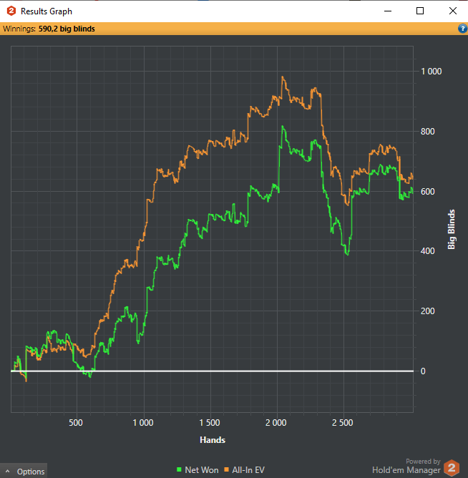Screen dimensions: 468x478
Task: Click the 500 x-axis label
Action: (76, 423)
